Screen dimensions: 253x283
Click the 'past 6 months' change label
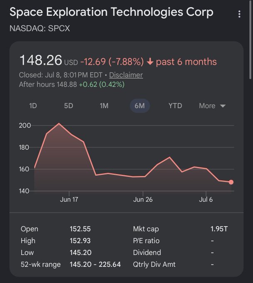tap(186, 62)
